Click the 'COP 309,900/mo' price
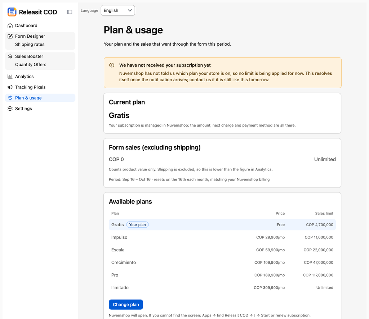Image resolution: width=369 pixels, height=319 pixels. tap(269, 287)
